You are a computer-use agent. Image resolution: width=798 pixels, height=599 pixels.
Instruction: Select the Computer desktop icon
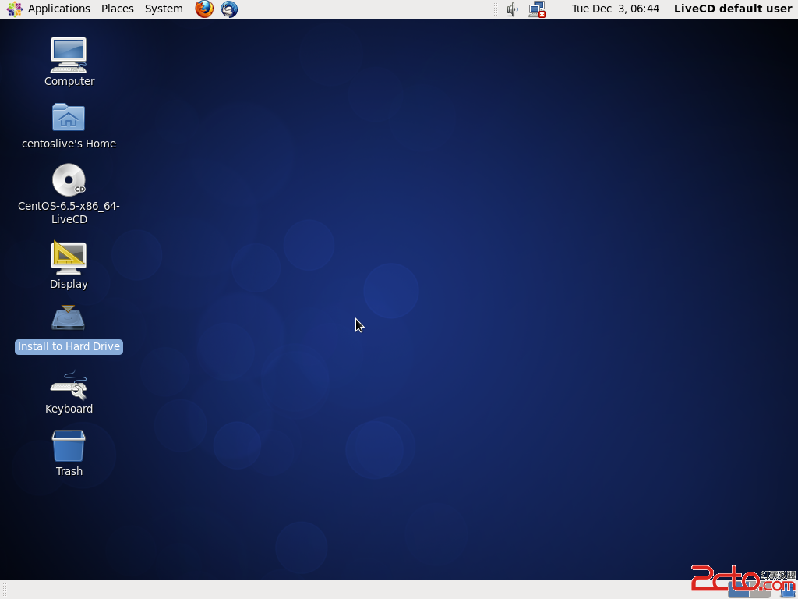(x=69, y=55)
